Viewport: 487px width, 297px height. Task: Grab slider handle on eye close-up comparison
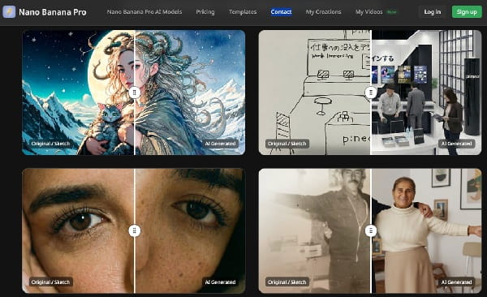click(135, 230)
